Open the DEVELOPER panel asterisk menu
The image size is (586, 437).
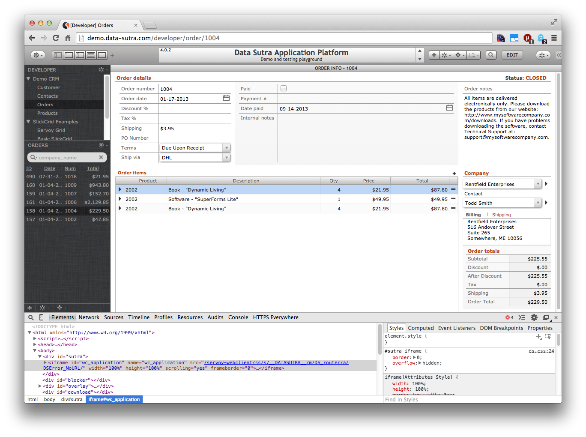(x=102, y=69)
